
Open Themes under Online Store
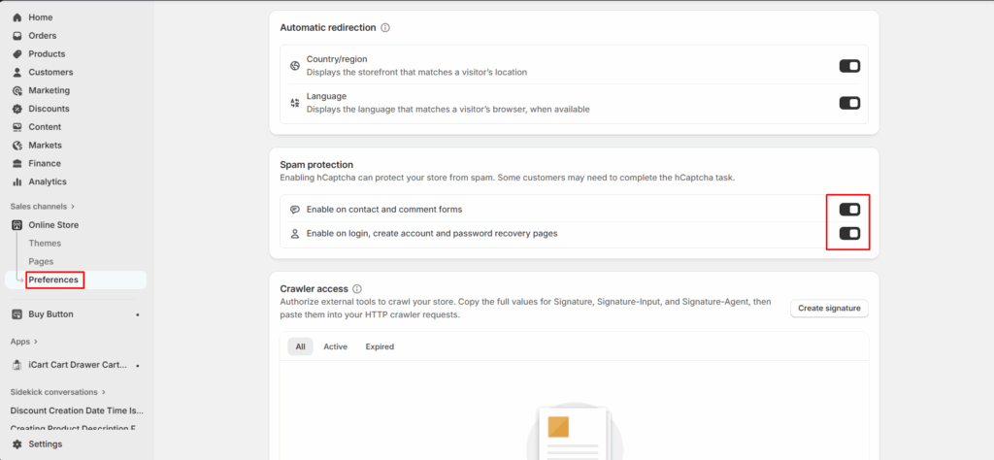45,244
